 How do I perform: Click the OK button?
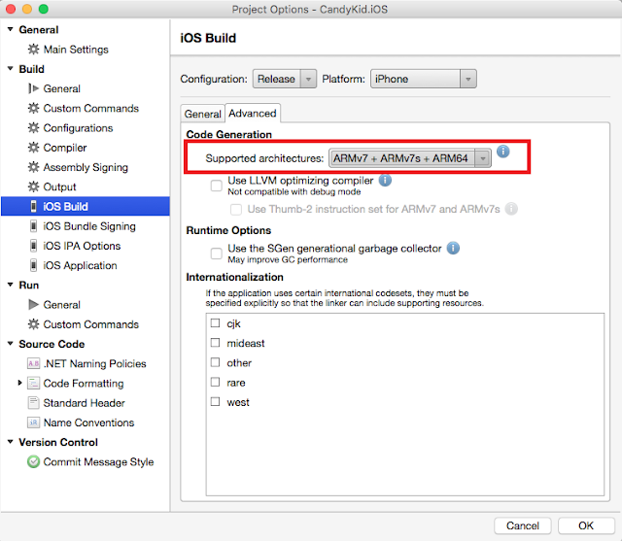coord(586,525)
